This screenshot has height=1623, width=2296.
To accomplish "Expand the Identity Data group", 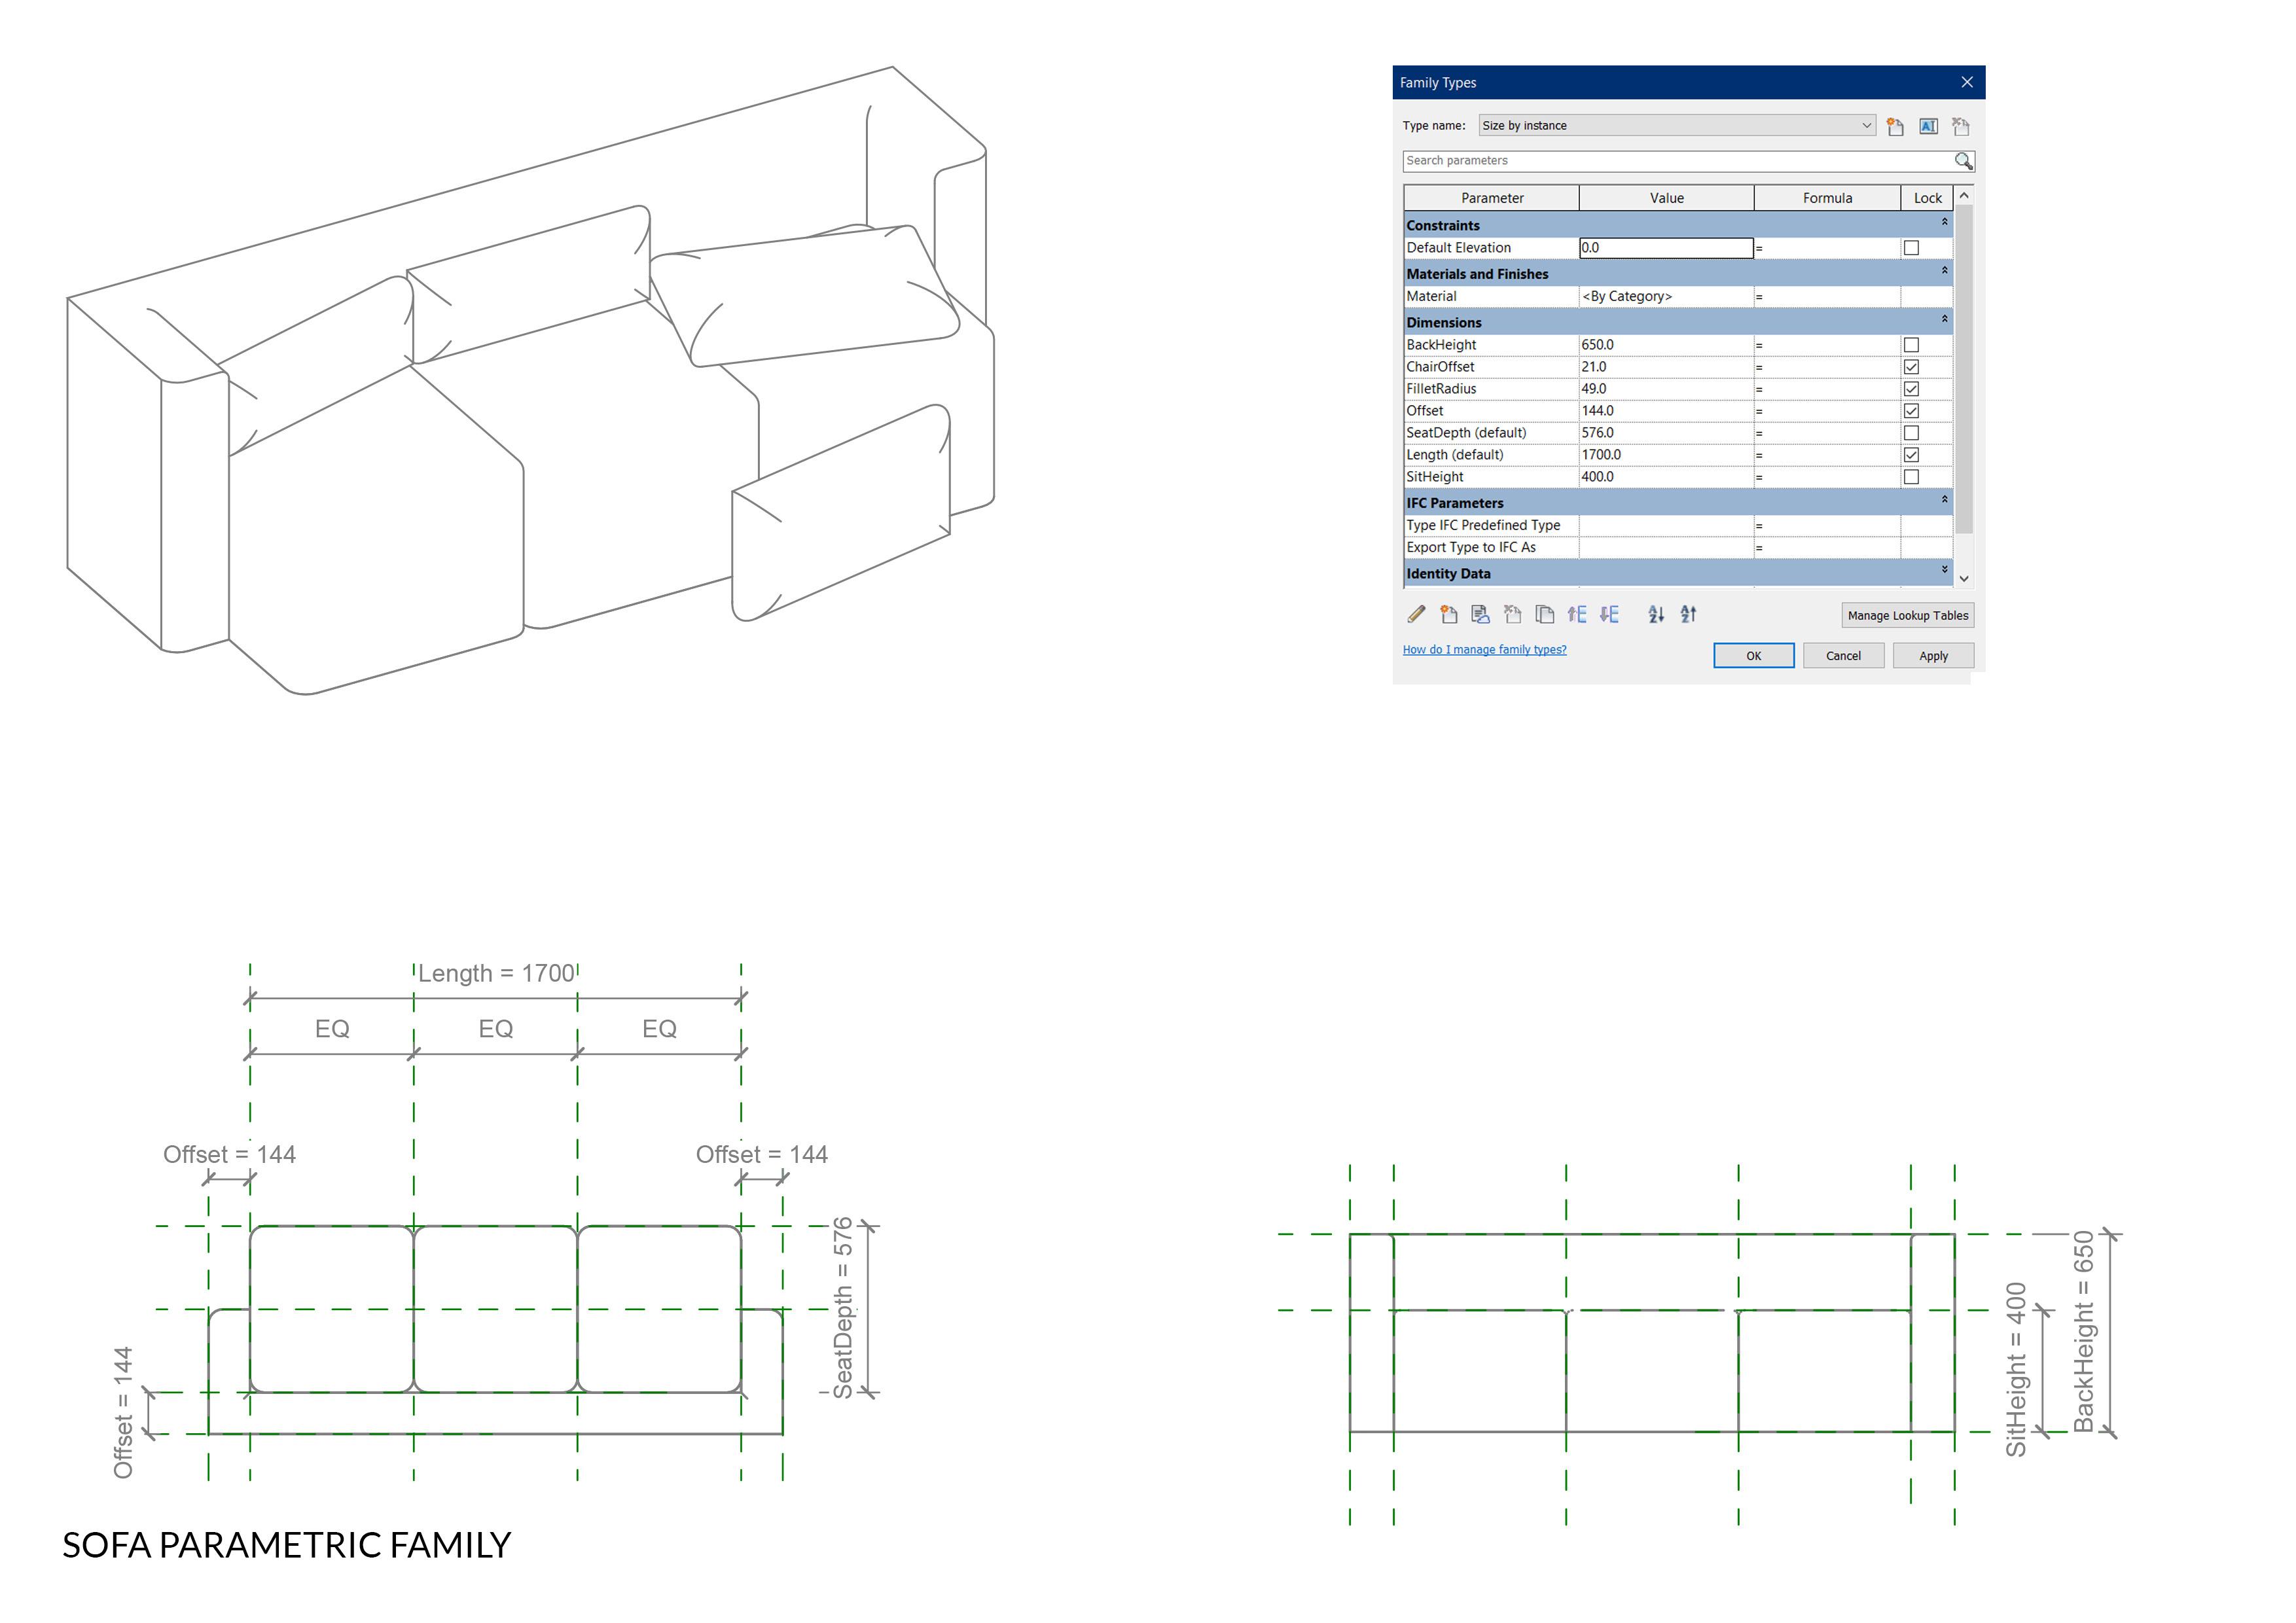I will click(1944, 570).
